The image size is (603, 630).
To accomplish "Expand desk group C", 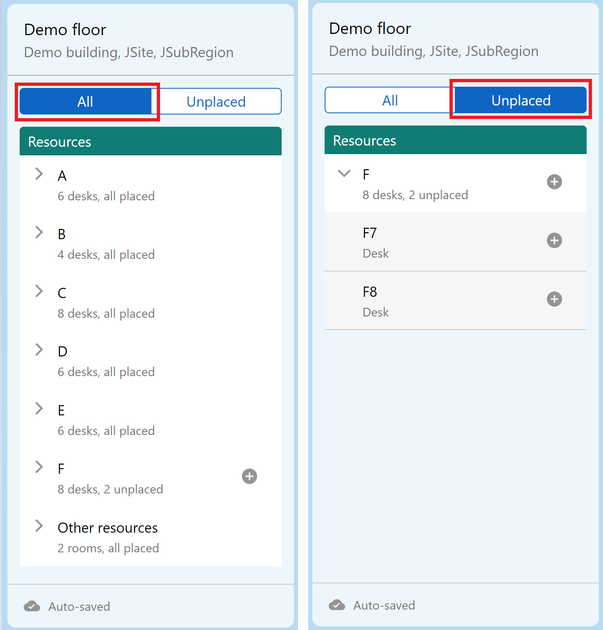I will click(x=39, y=291).
